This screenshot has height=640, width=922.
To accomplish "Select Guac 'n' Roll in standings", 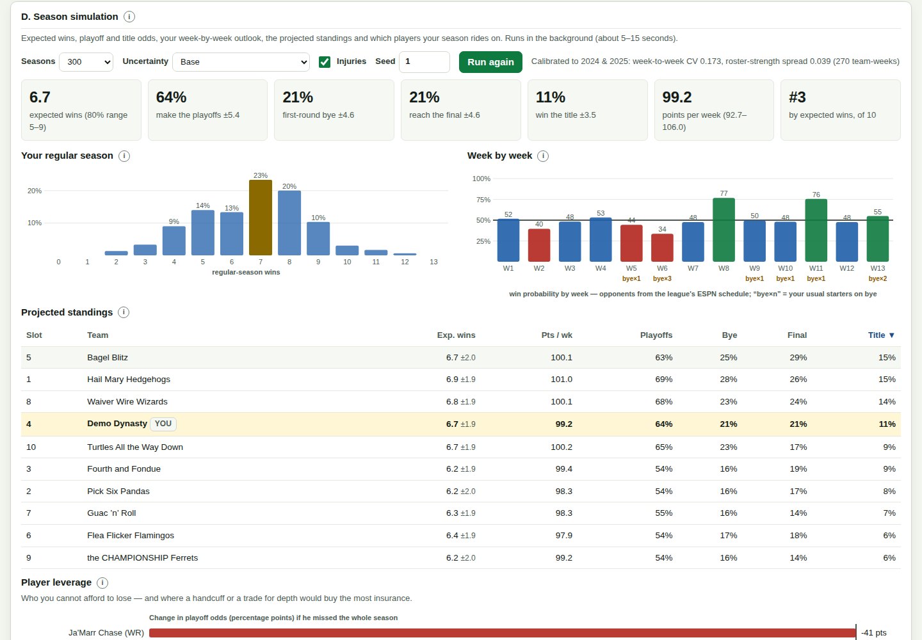I will coord(112,513).
